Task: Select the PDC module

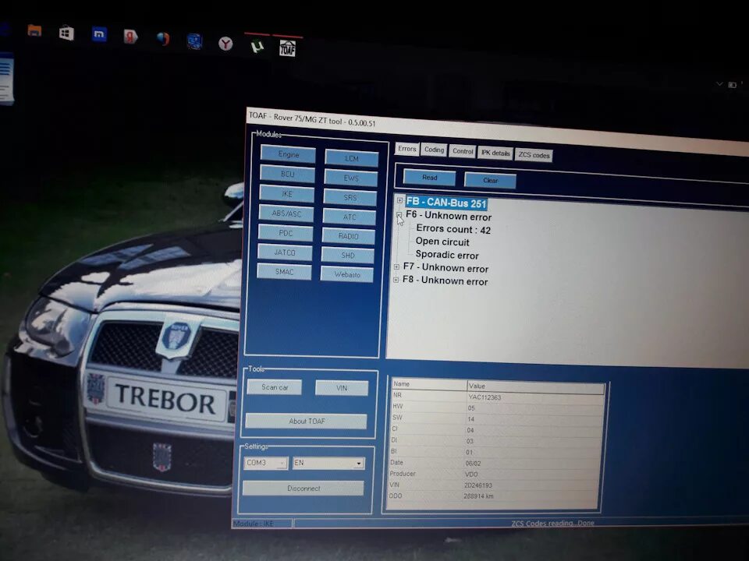Action: tap(286, 233)
